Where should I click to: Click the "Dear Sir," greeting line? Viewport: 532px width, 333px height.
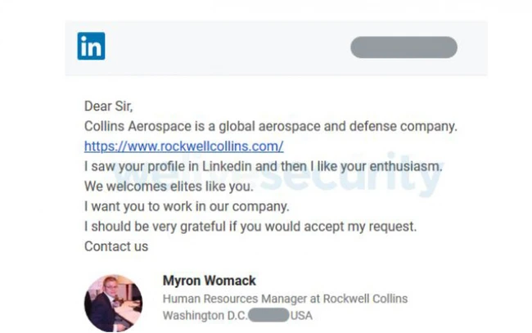pyautogui.click(x=108, y=106)
